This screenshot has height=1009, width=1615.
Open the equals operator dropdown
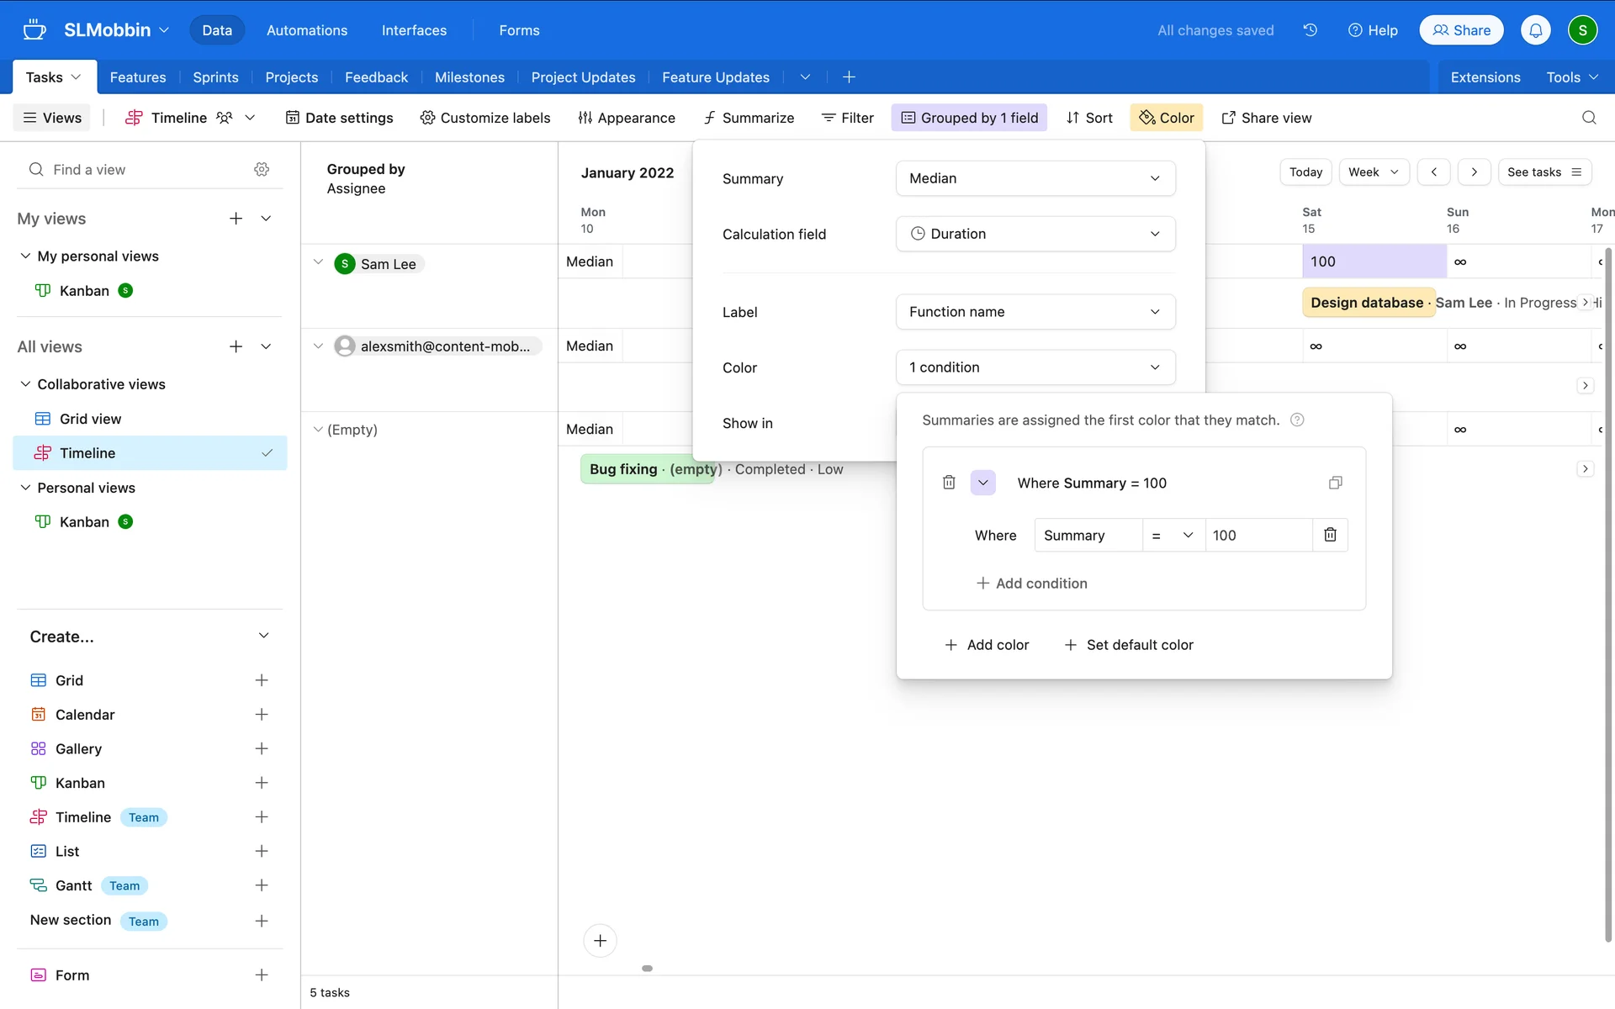coord(1173,535)
